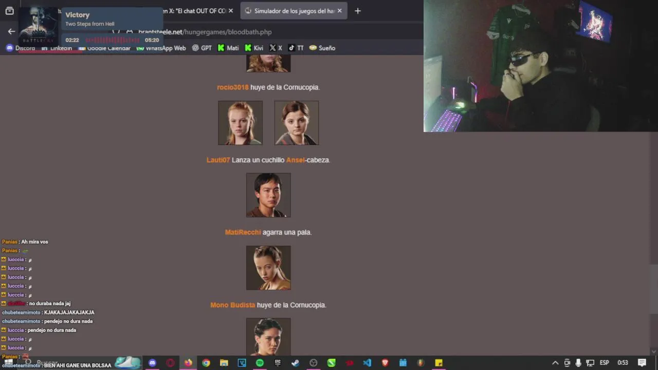This screenshot has width=658, height=370.
Task: Click chat message "KJAKAJAJAKAJAKJA"
Action: click(x=69, y=312)
